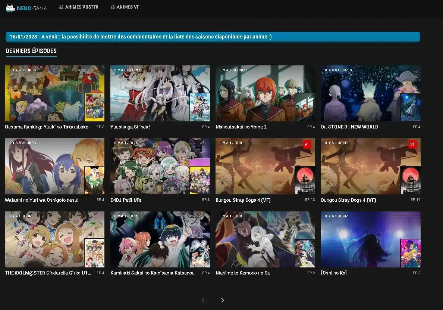Click poster cover icon on Oshi no Ko card

click(x=411, y=253)
